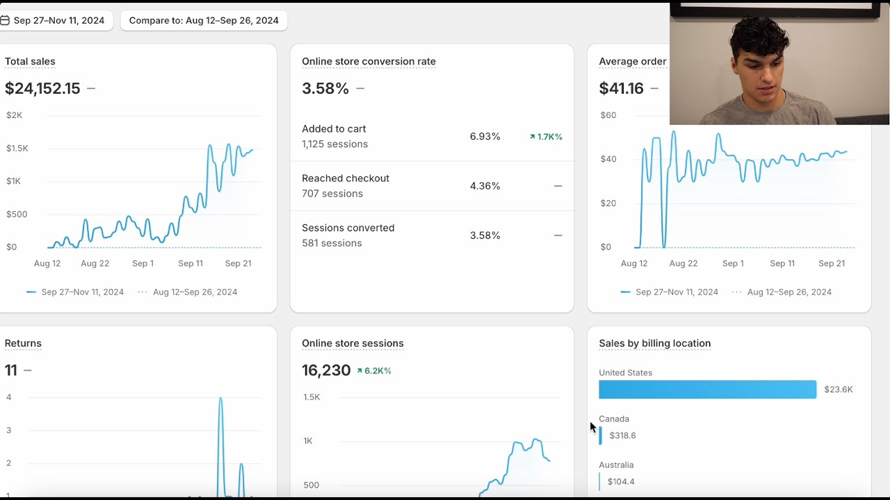Toggle the Sep 27–Nov 11 legend under Total sales

pyautogui.click(x=75, y=292)
